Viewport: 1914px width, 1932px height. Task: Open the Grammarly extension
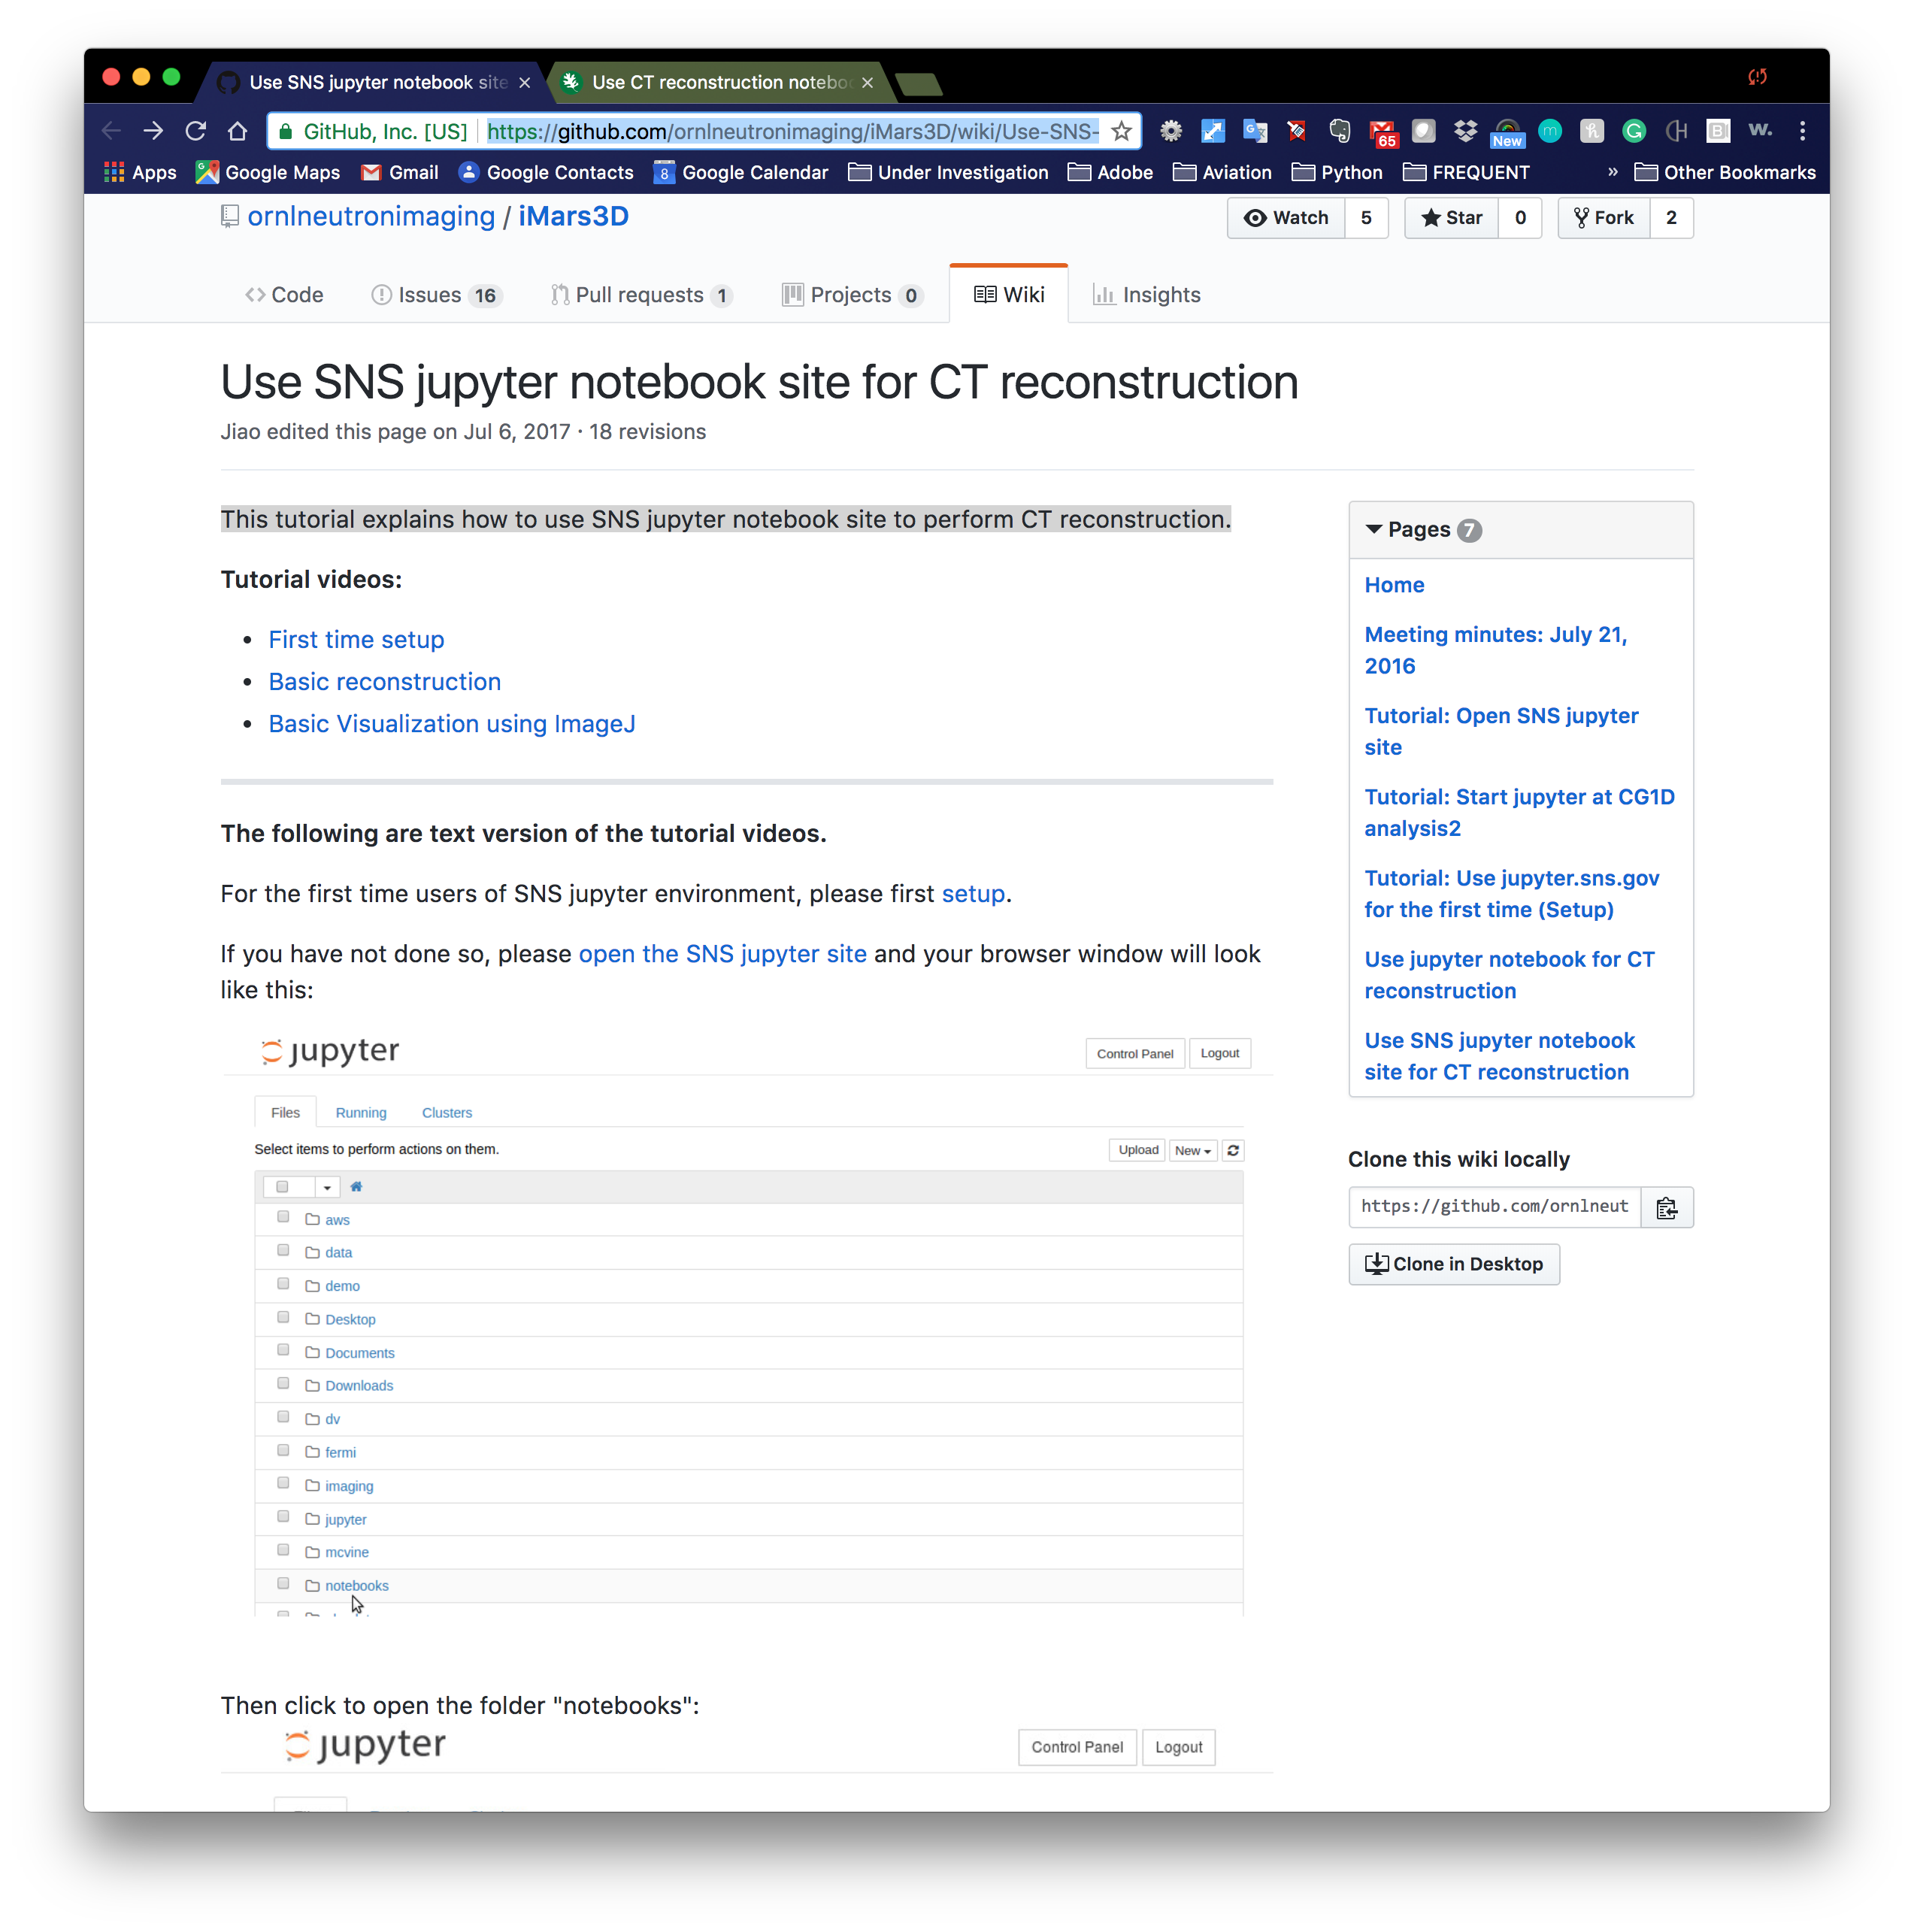pyautogui.click(x=1634, y=131)
